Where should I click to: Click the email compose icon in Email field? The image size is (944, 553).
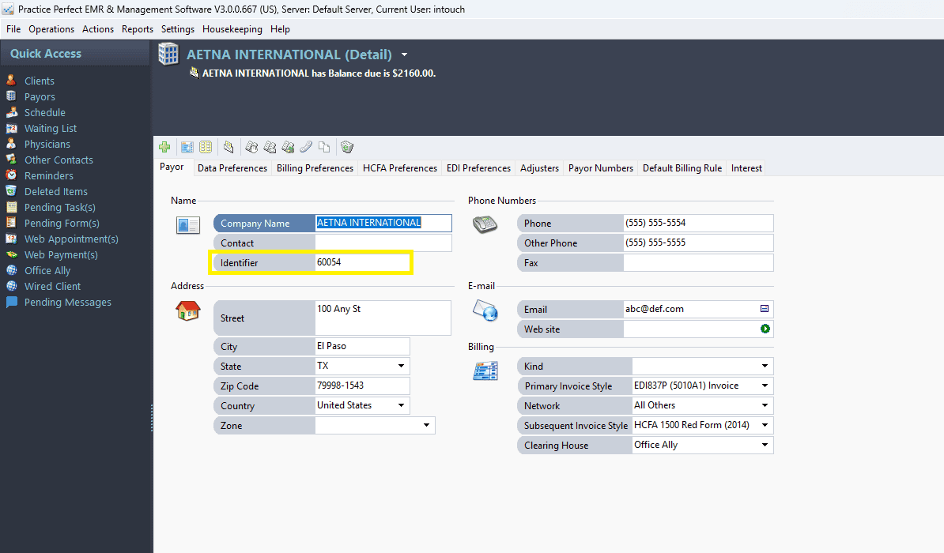coord(765,309)
